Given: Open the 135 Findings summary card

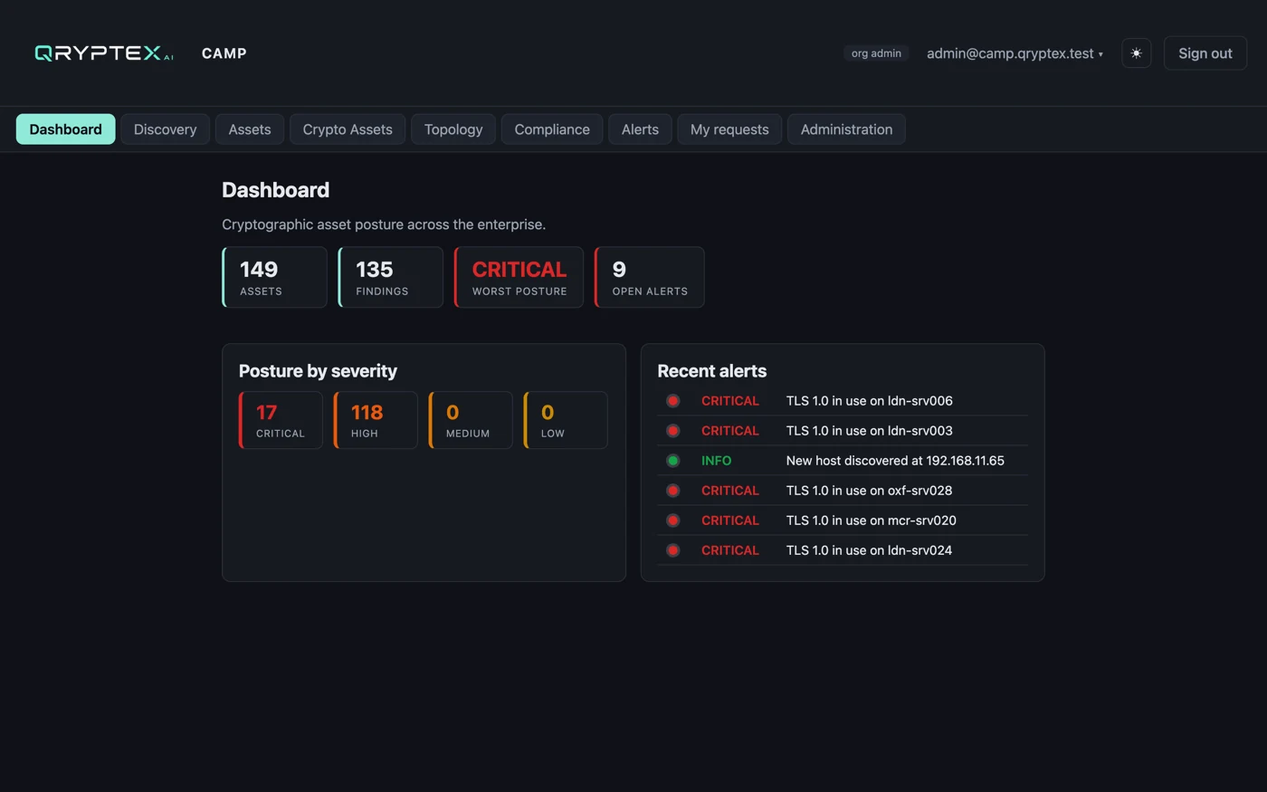Looking at the screenshot, I should pos(391,277).
